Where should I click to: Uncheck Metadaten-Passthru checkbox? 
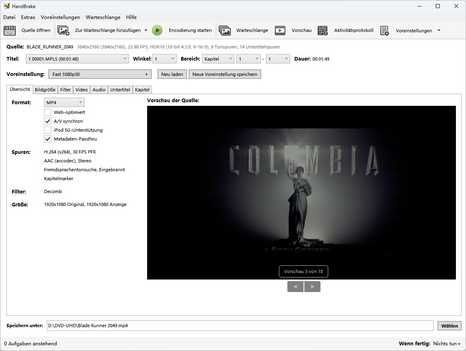pos(48,139)
